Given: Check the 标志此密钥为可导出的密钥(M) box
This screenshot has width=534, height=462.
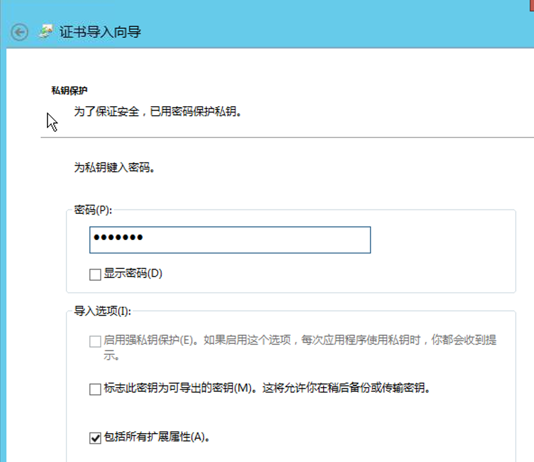Looking at the screenshot, I should click(95, 389).
